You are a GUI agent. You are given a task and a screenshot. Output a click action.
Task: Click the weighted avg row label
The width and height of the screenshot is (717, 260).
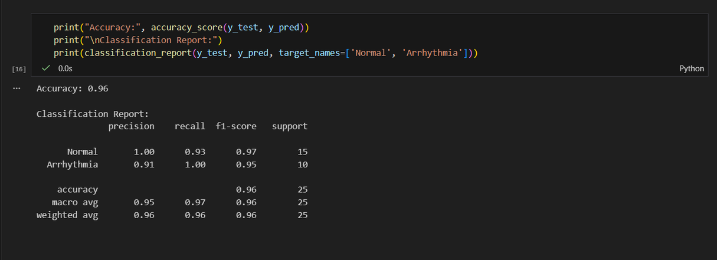pos(67,215)
